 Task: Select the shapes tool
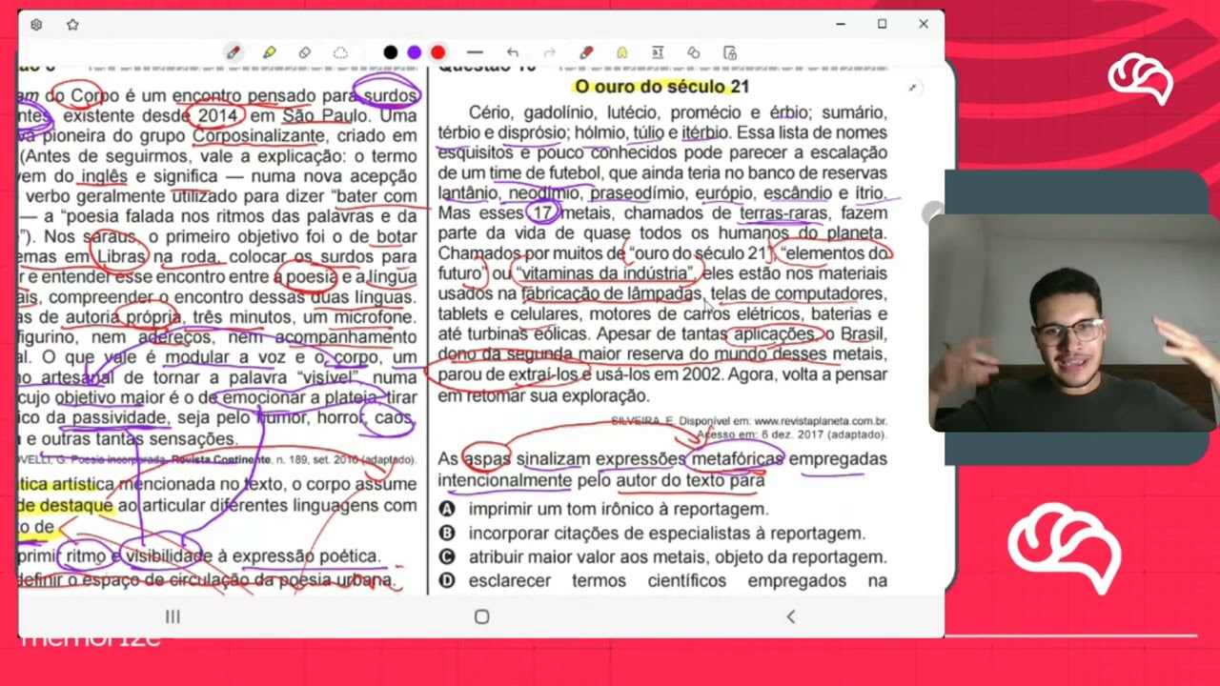[x=694, y=52]
